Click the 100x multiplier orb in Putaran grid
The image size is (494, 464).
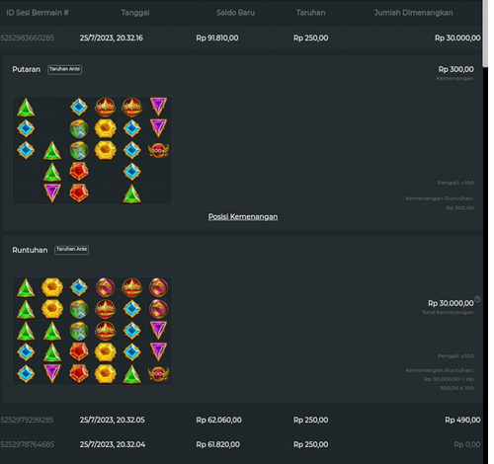158,150
